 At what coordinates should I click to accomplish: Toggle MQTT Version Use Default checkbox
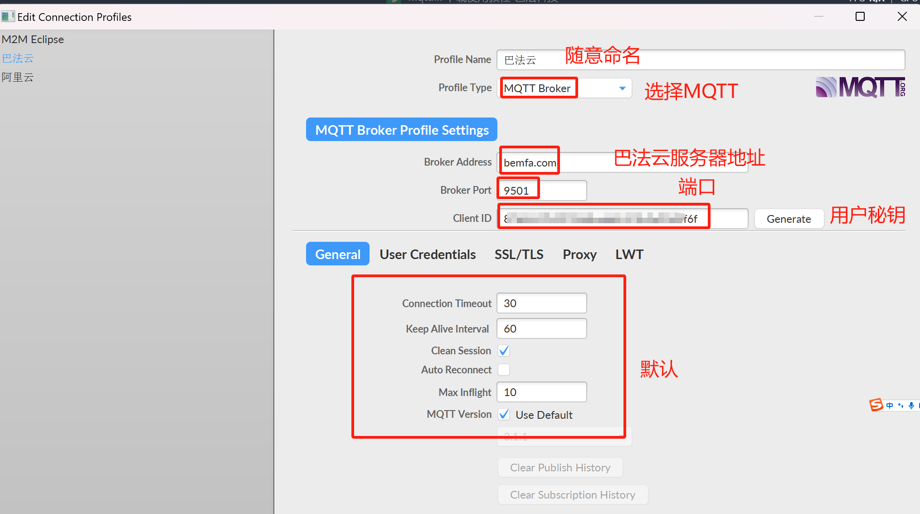504,414
